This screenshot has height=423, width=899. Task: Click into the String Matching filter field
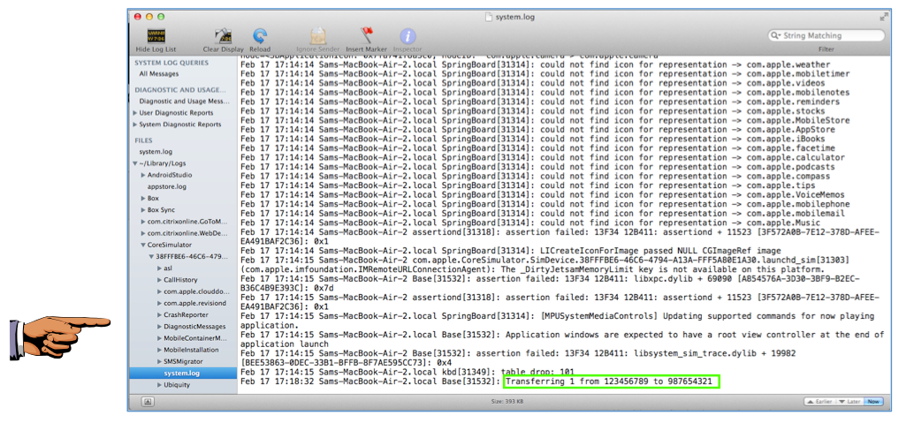[x=827, y=35]
